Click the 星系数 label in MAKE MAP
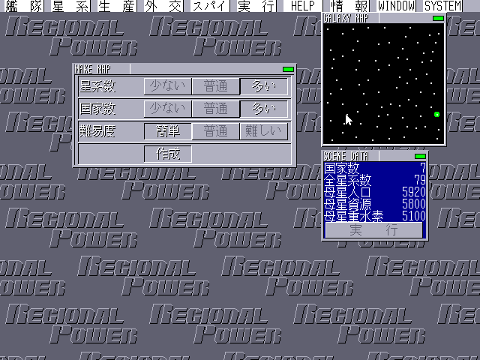Image resolution: width=480 pixels, height=360 pixels. pos(97,86)
